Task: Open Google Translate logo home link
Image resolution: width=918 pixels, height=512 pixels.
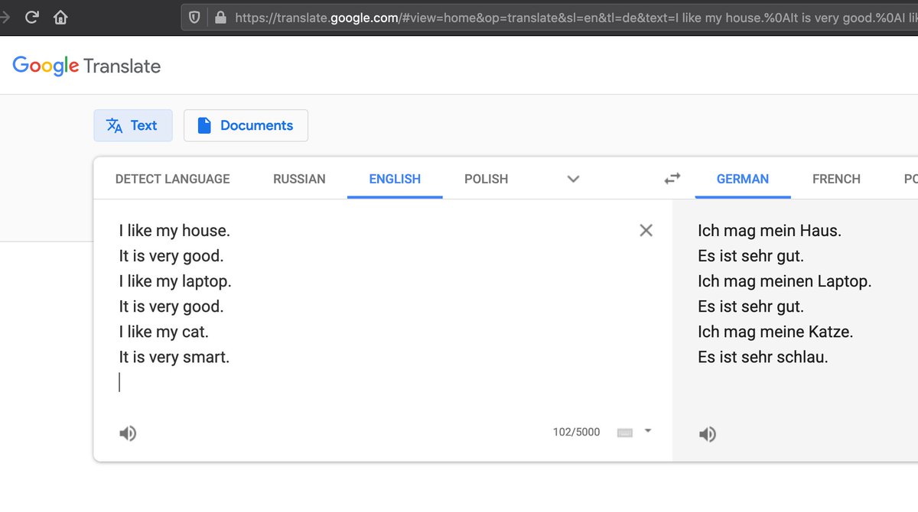Action: [86, 66]
